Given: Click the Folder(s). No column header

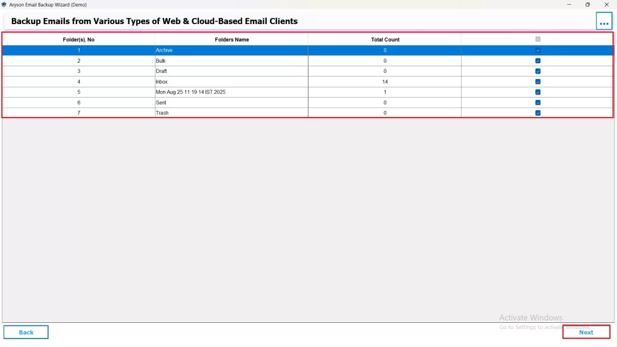Looking at the screenshot, I should (x=78, y=39).
